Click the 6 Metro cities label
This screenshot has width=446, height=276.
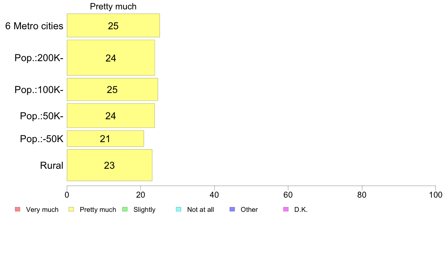click(x=34, y=26)
